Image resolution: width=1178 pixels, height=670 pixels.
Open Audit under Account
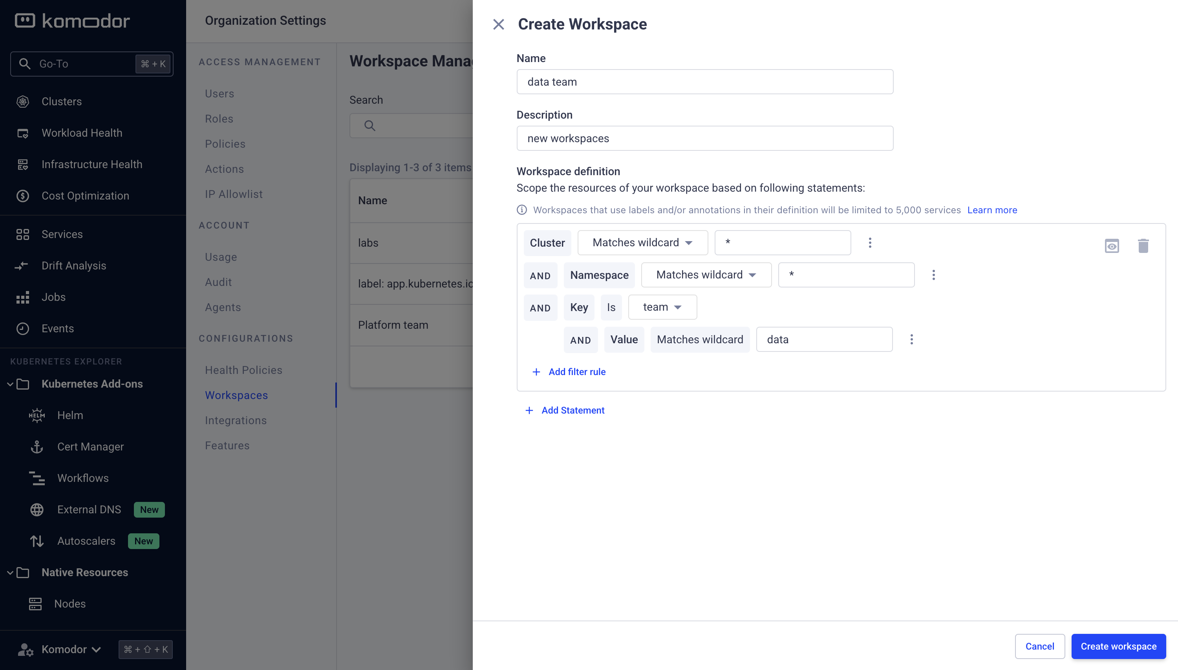(218, 282)
